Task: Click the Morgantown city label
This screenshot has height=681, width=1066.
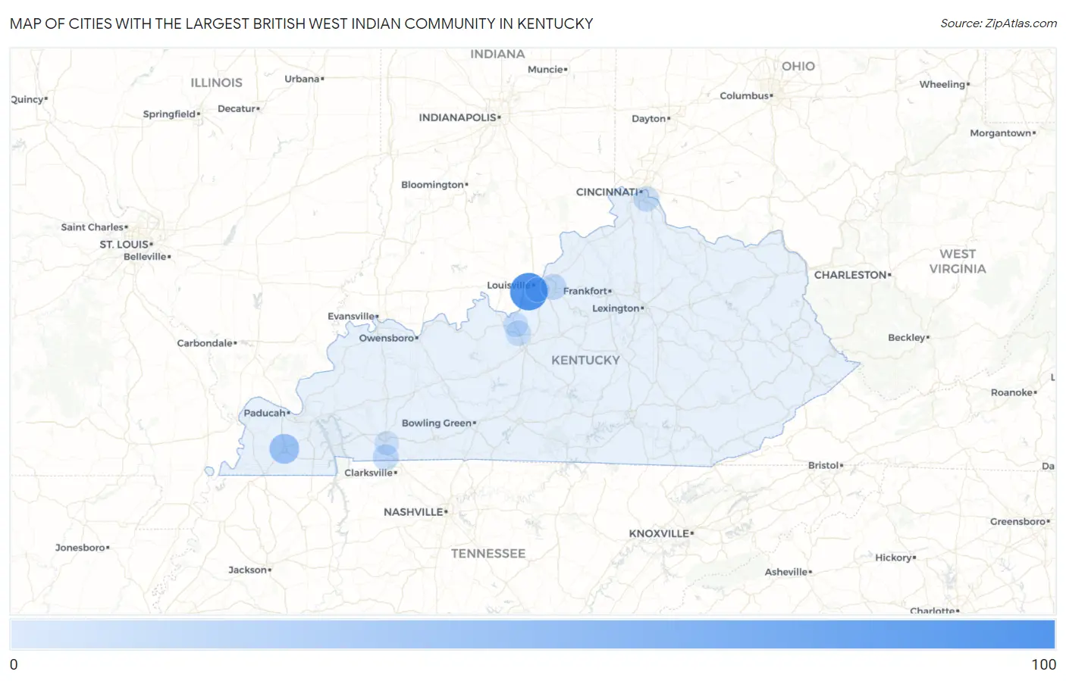Action: point(1001,133)
